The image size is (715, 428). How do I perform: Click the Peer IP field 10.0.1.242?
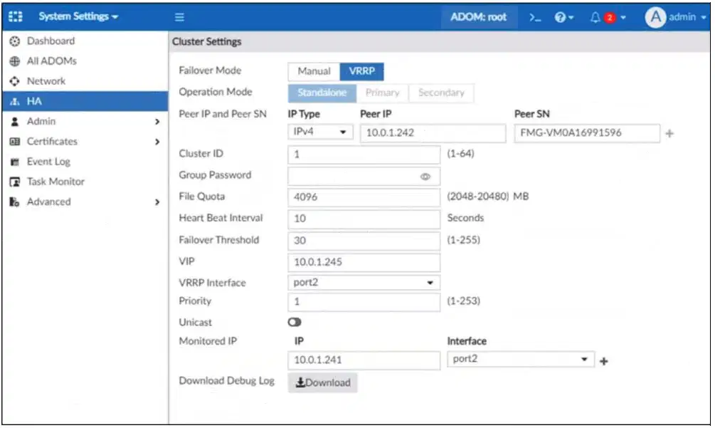pyautogui.click(x=433, y=132)
